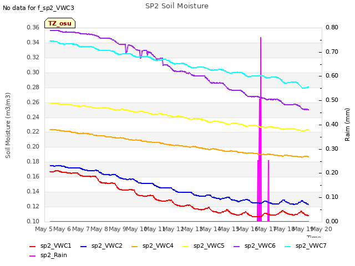Click the sp2_VWC5 legend entry

(204, 246)
